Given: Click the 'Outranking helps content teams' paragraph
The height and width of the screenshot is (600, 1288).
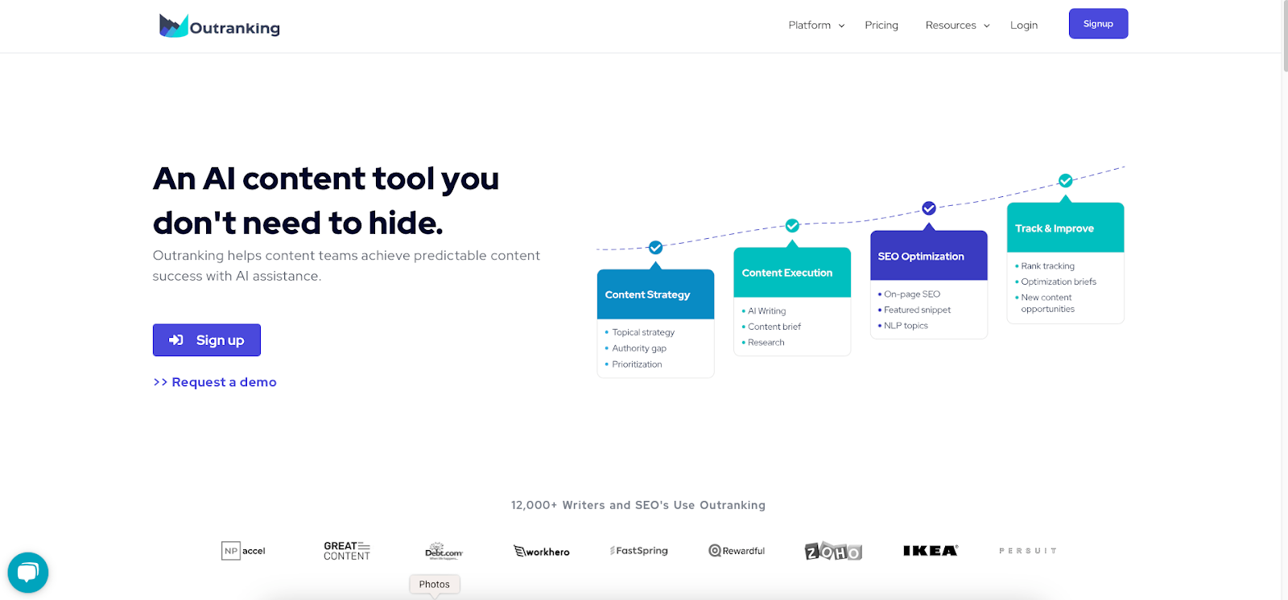Looking at the screenshot, I should click(x=346, y=265).
